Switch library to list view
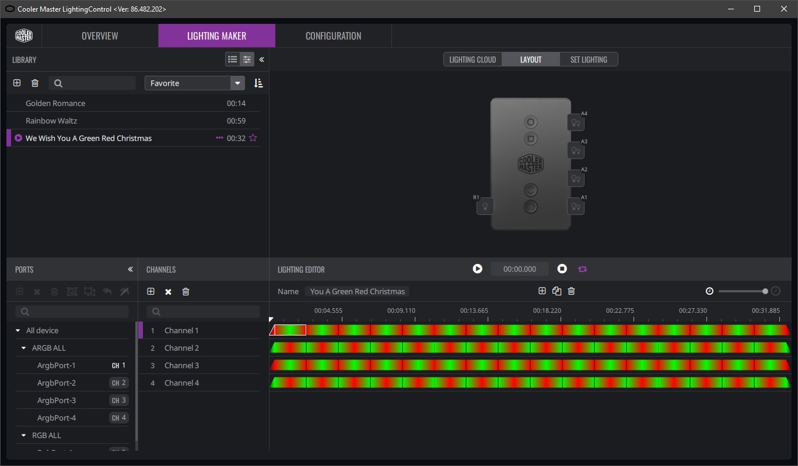The width and height of the screenshot is (798, 466). click(232, 59)
